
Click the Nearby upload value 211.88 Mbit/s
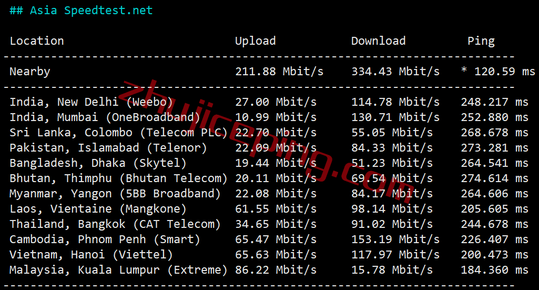[279, 72]
